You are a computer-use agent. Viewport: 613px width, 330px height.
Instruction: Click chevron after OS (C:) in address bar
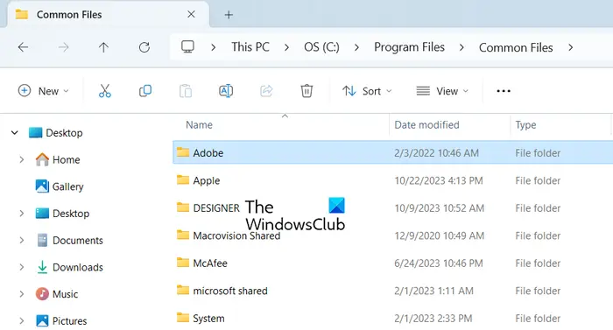(x=356, y=47)
